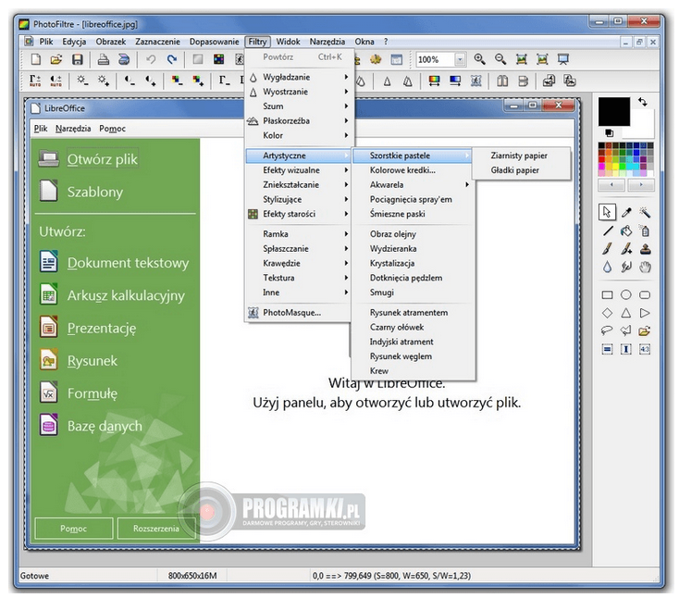The width and height of the screenshot is (679, 598).
Task: Open the zoom percentage 100% dropdown
Action: tap(461, 59)
